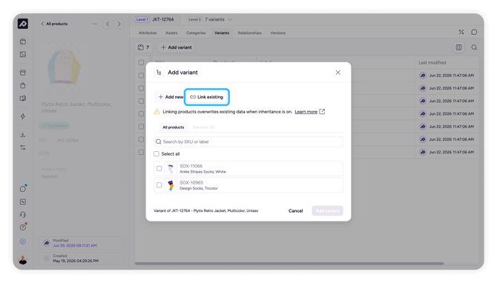Click the Plytix logo icon in the sidebar
This screenshot has width=497, height=283.
click(23, 24)
